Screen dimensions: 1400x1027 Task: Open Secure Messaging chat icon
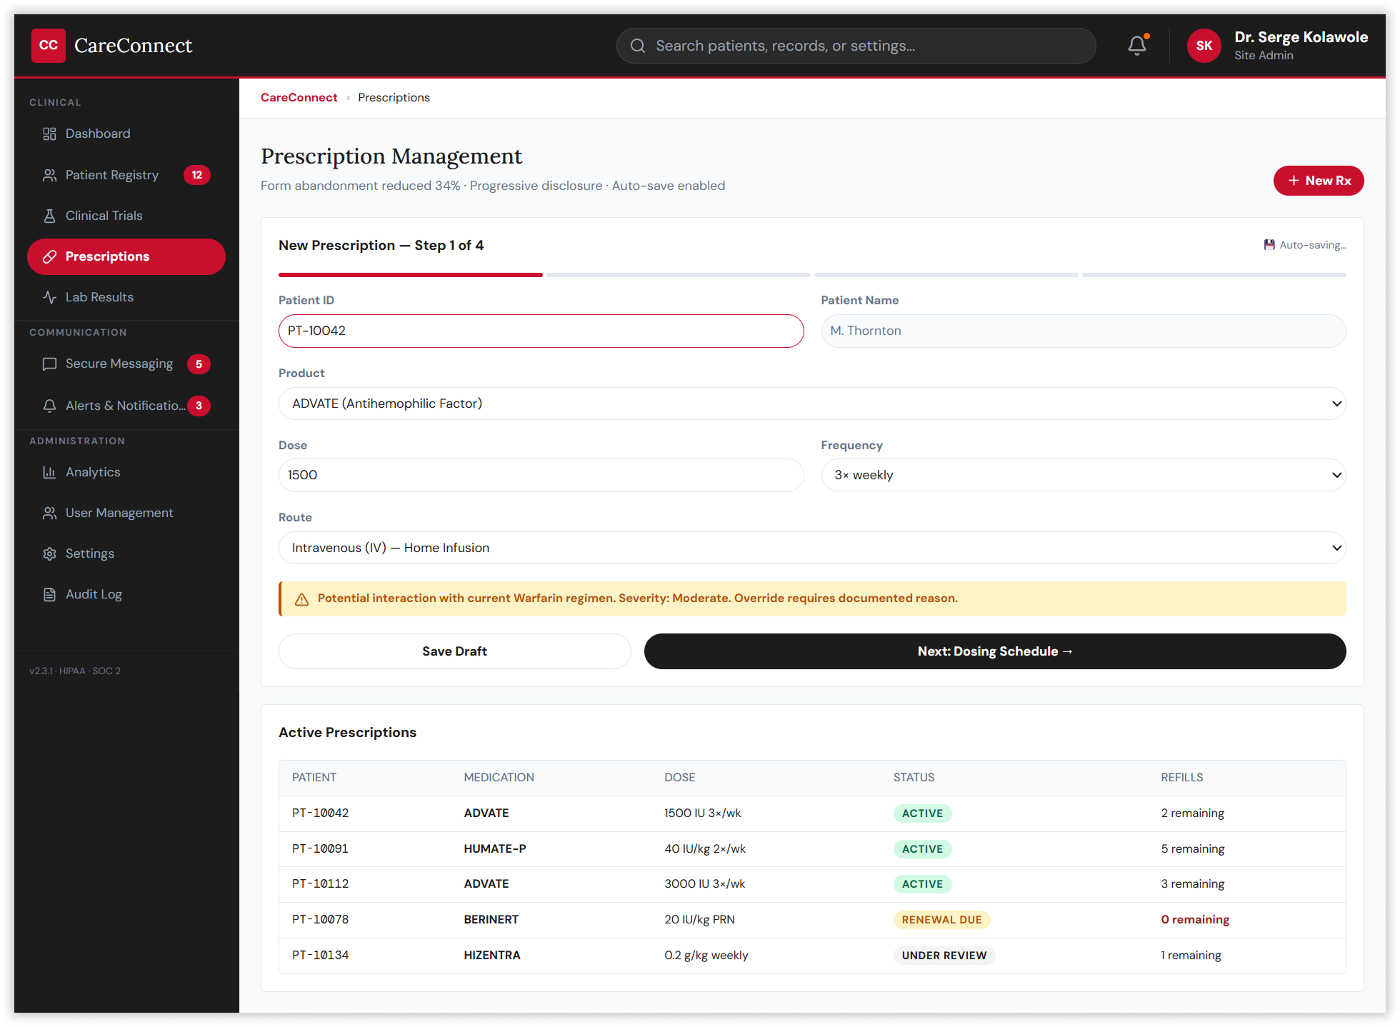[x=49, y=364]
